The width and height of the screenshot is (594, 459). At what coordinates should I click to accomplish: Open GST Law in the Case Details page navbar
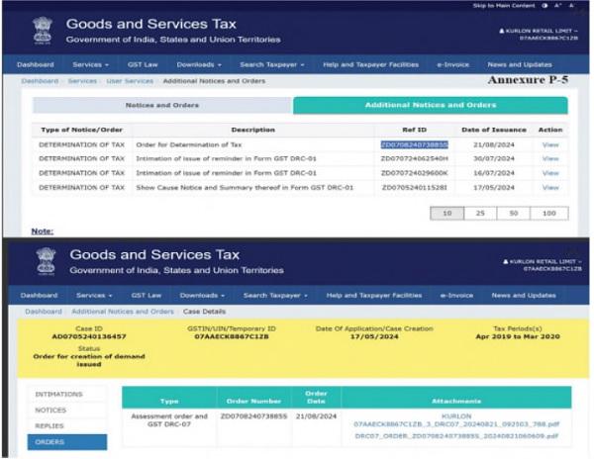(147, 295)
